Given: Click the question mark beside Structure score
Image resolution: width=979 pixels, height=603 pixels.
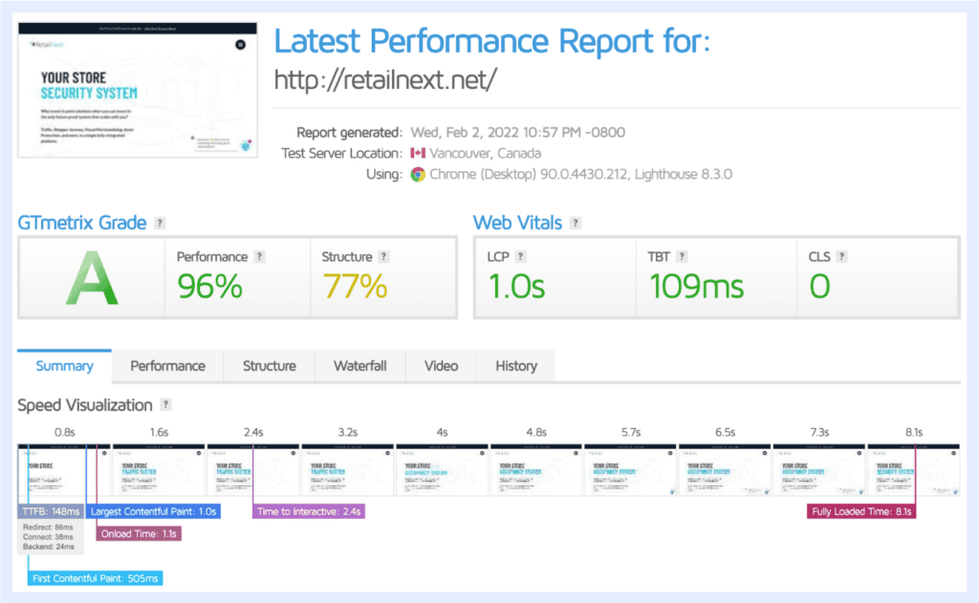Looking at the screenshot, I should (383, 257).
